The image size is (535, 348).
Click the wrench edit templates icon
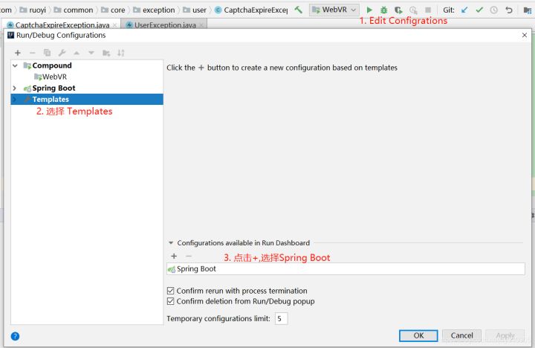click(62, 53)
